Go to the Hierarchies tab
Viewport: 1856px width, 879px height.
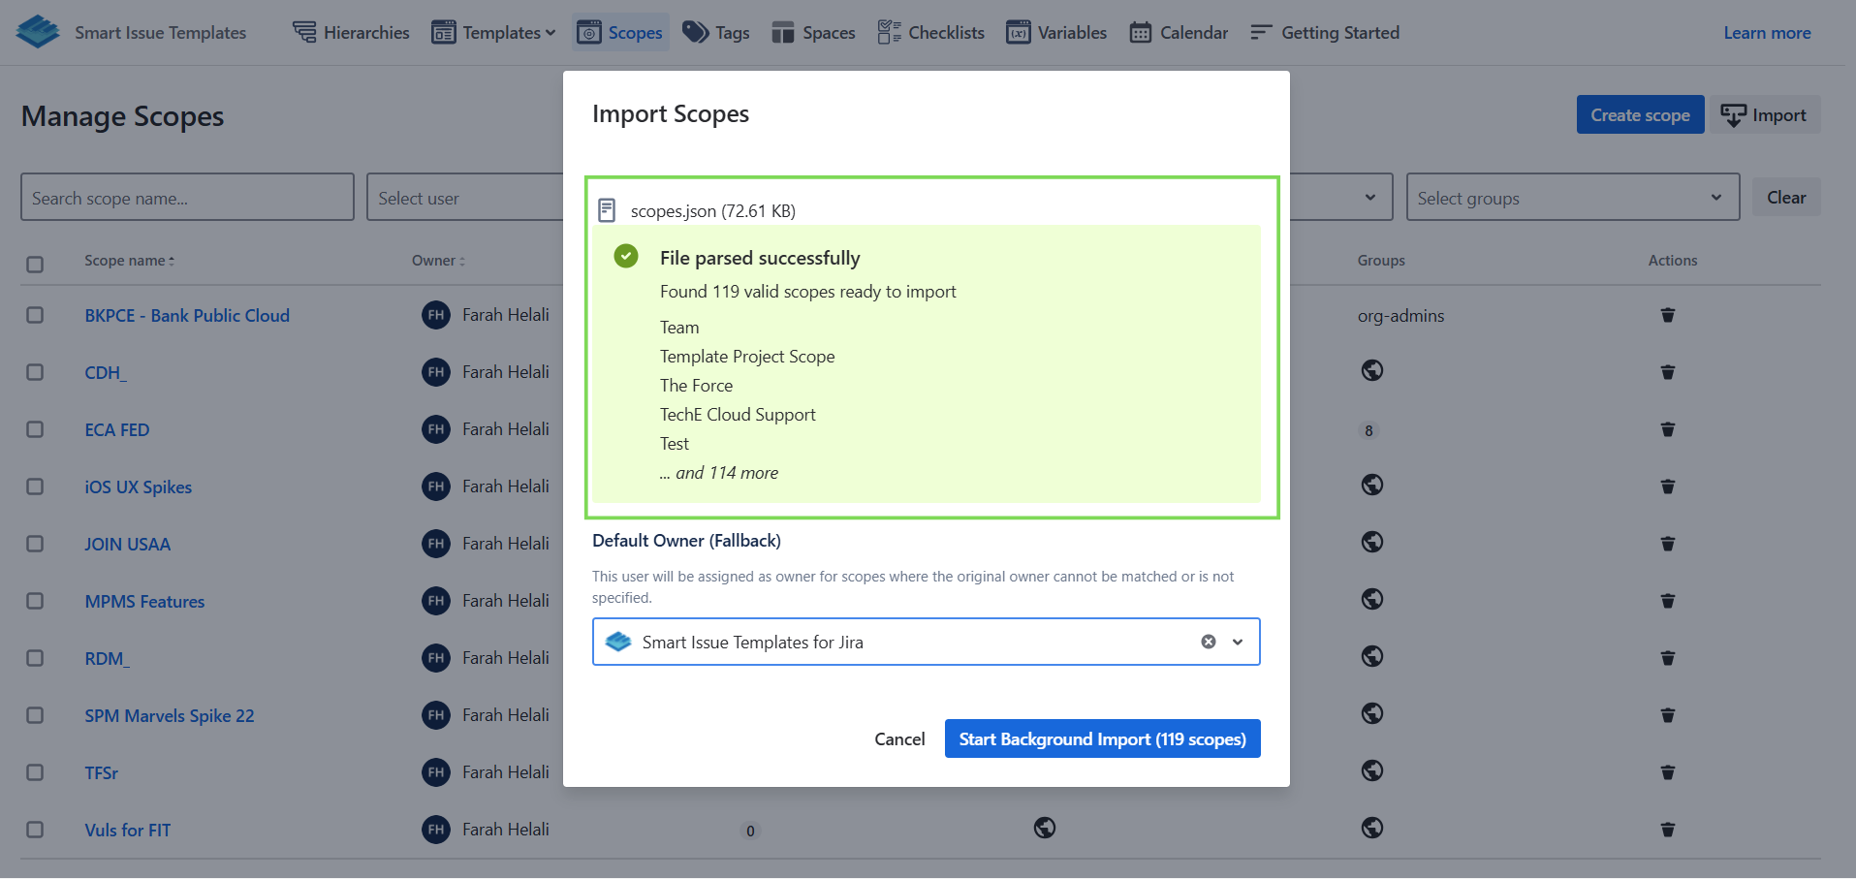point(351,32)
